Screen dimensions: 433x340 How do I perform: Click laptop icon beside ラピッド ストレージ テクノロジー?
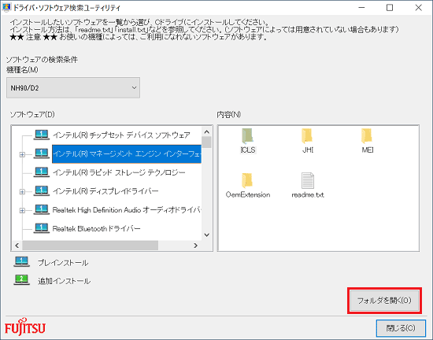(42, 172)
